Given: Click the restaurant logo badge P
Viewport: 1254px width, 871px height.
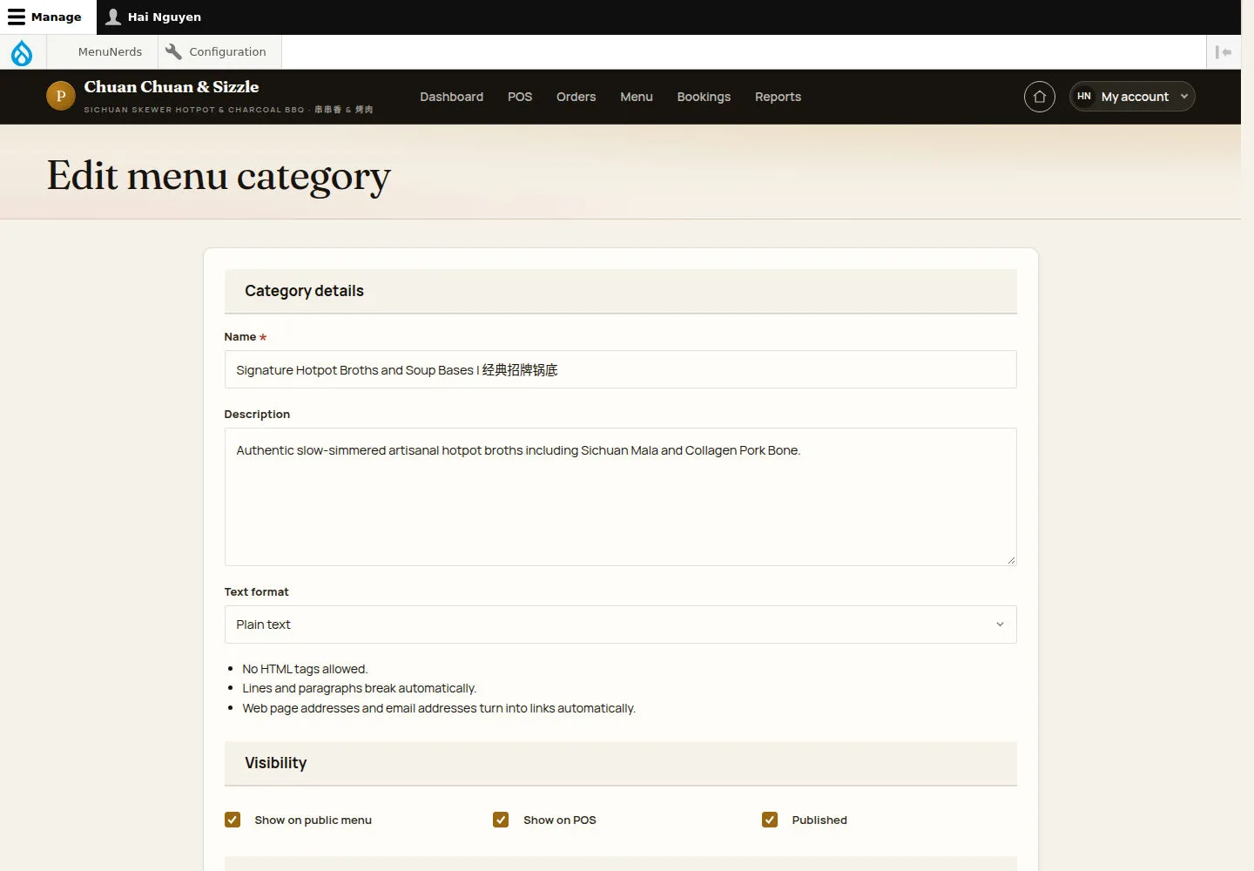Looking at the screenshot, I should pyautogui.click(x=61, y=96).
